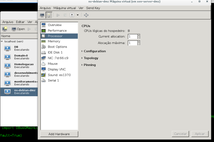Click the Run virtual machine play icon
The height and width of the screenshot is (142, 214).
[x=58, y=15]
